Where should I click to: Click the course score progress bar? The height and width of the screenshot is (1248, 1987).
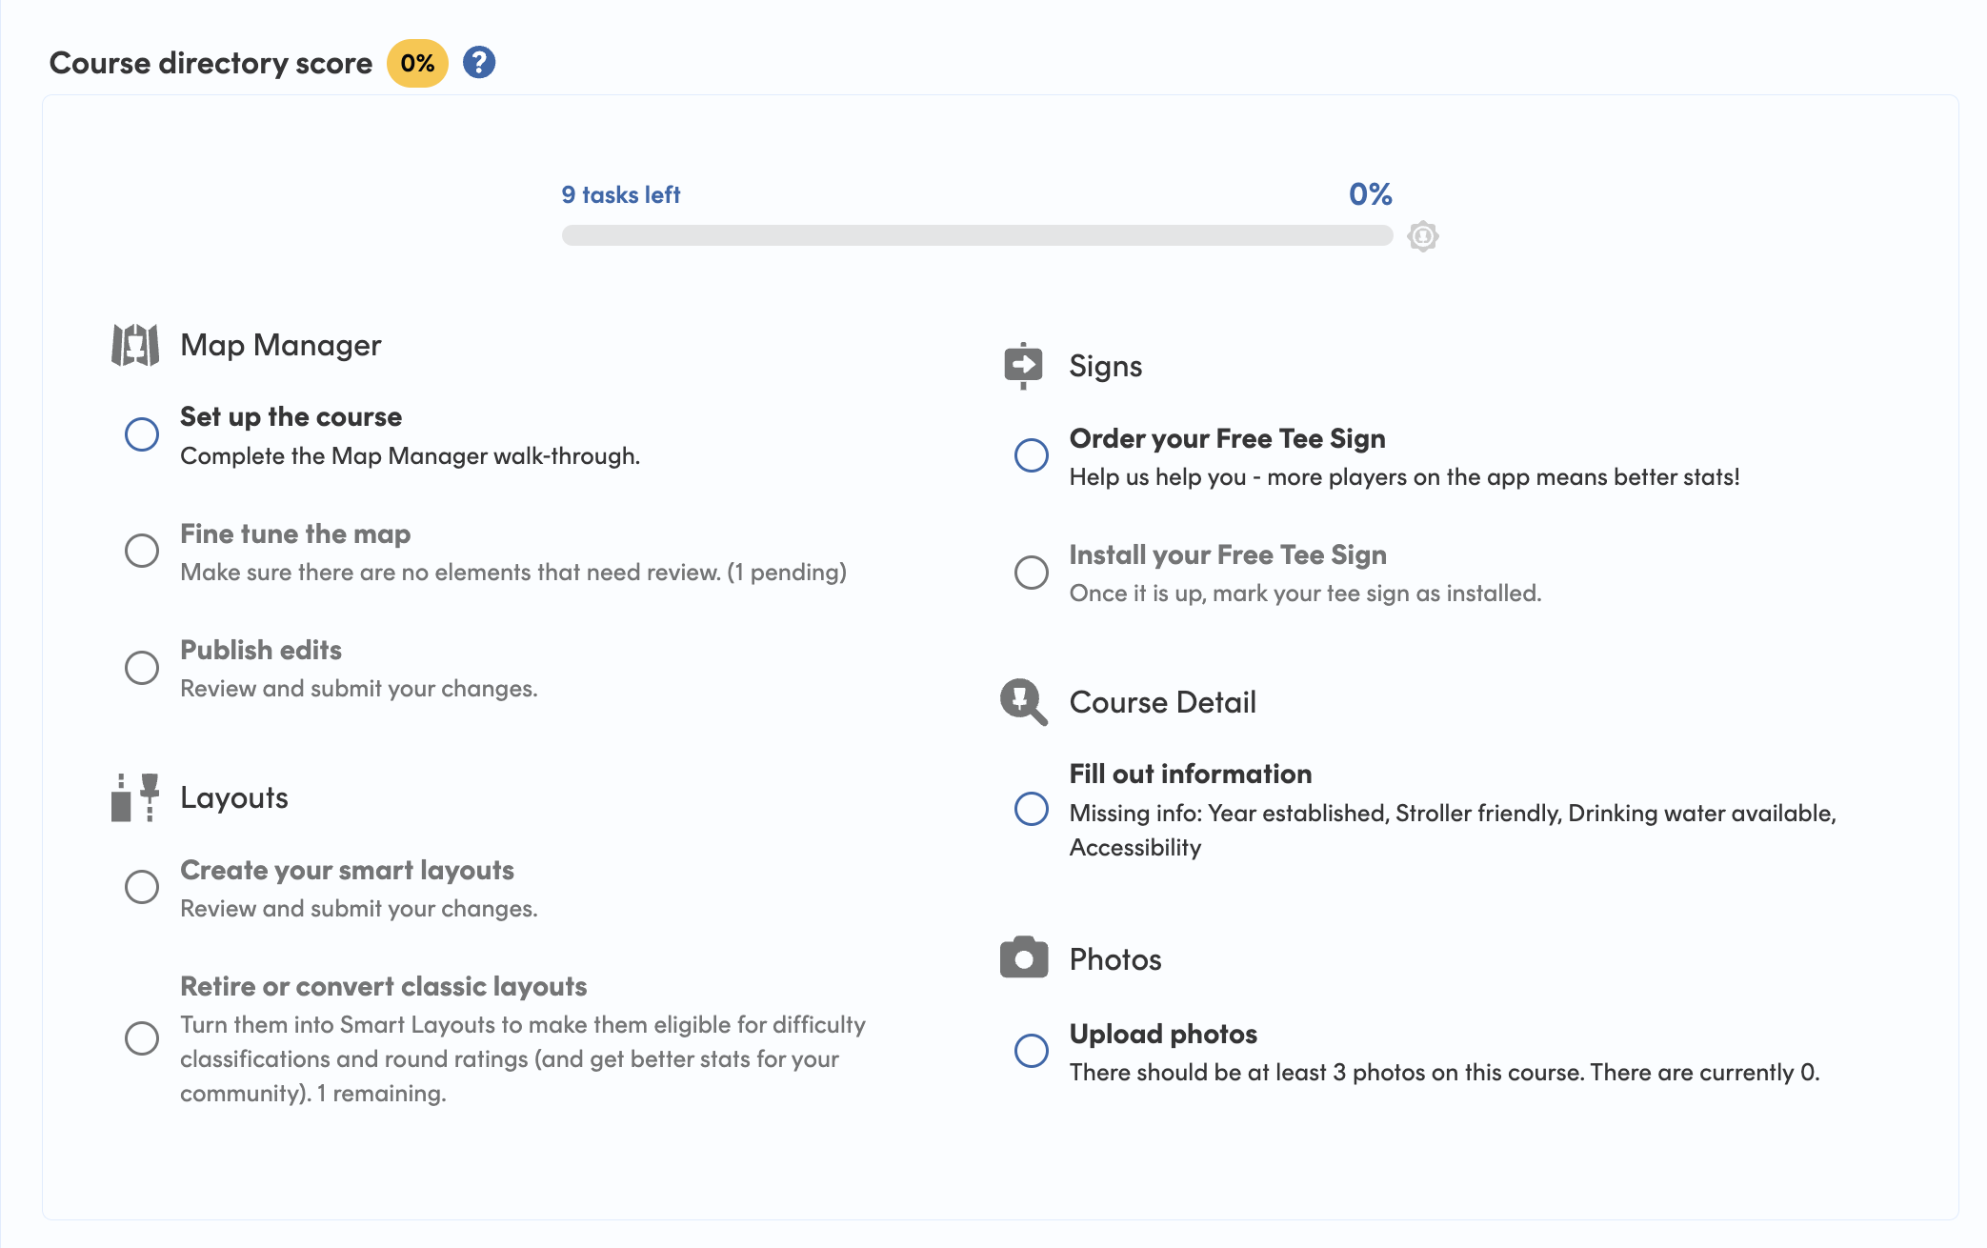976,235
